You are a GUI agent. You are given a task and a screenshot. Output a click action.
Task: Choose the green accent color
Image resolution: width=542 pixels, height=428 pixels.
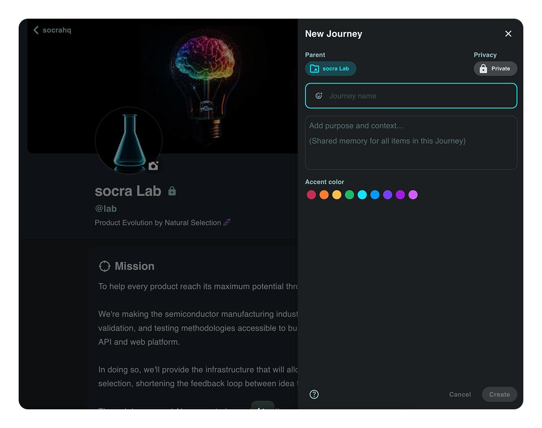pyautogui.click(x=350, y=195)
